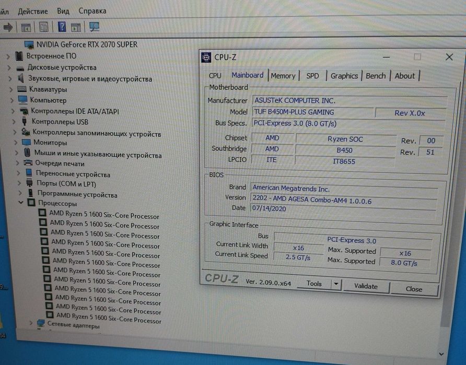Click the Компьютер monitor icon

point(22,100)
